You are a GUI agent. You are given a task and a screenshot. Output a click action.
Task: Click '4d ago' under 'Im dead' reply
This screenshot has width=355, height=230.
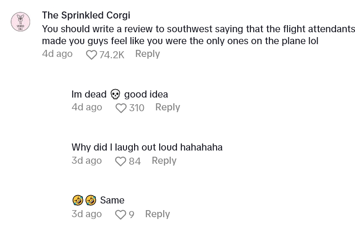tap(87, 107)
